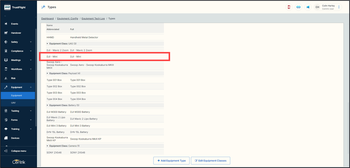Select UAV under Equipment menu
This screenshot has height=168, width=350.
coord(13,103)
